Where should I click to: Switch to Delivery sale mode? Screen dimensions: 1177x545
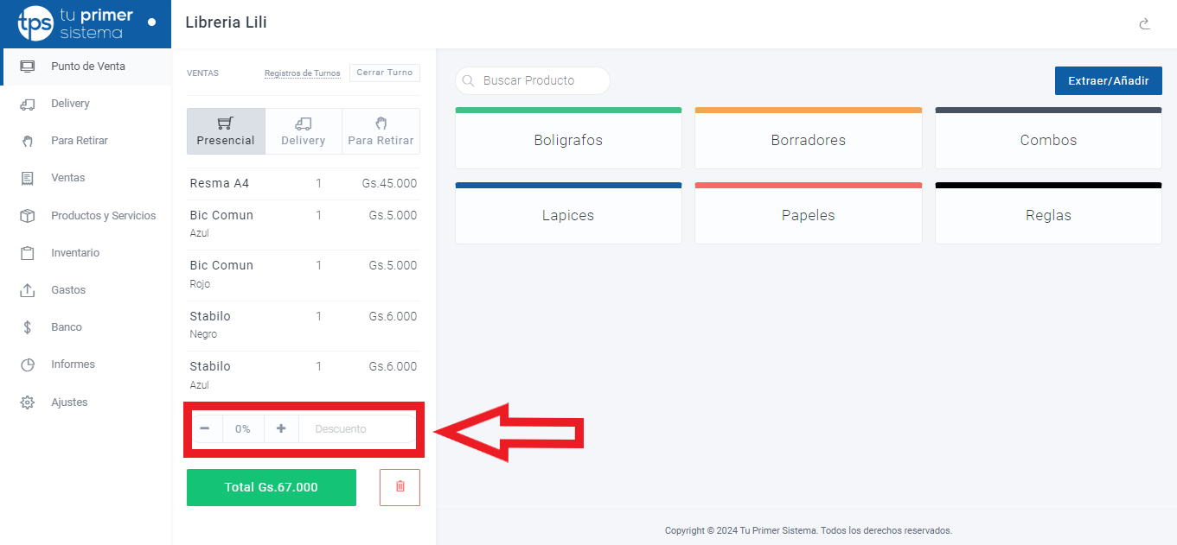coord(303,131)
